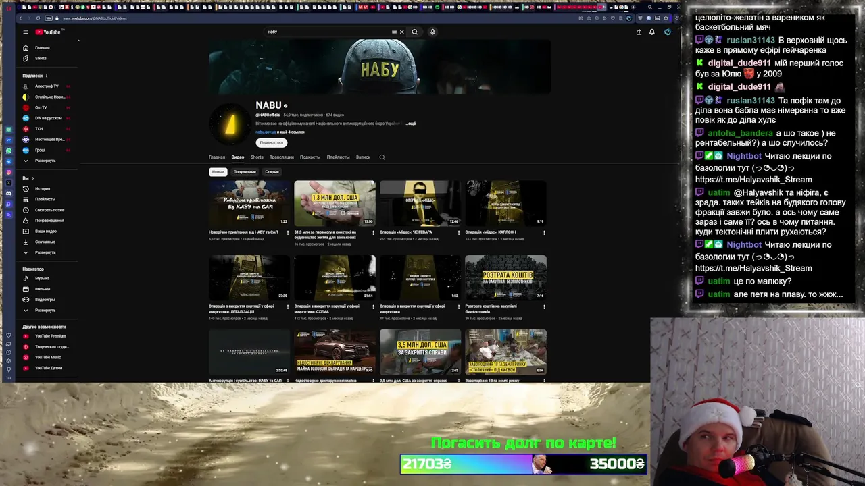Screen dimensions: 865x486
Task: Click the YouTube logo
Action: coord(48,32)
